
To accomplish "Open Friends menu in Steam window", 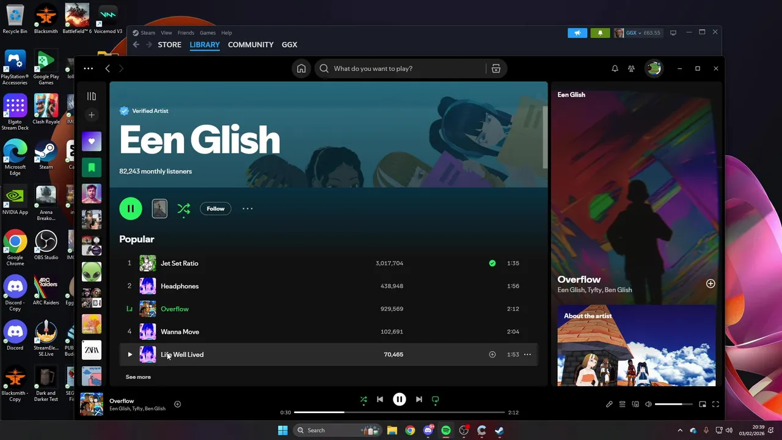I will [186, 33].
